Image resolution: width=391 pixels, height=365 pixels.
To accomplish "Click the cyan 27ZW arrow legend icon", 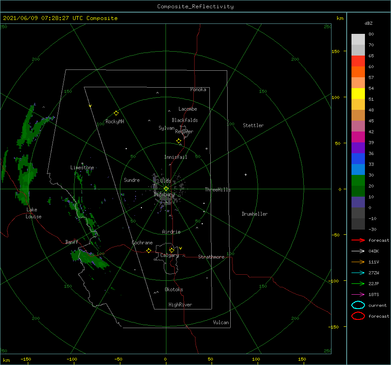I will 358,273.
